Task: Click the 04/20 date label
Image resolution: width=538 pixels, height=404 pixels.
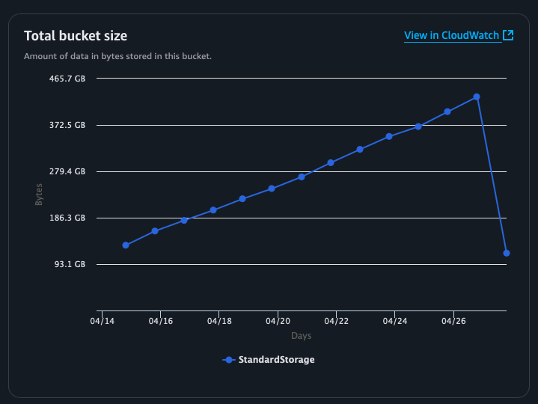Action: tap(278, 321)
